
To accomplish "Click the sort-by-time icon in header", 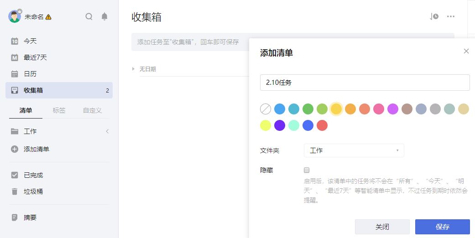I will [434, 16].
